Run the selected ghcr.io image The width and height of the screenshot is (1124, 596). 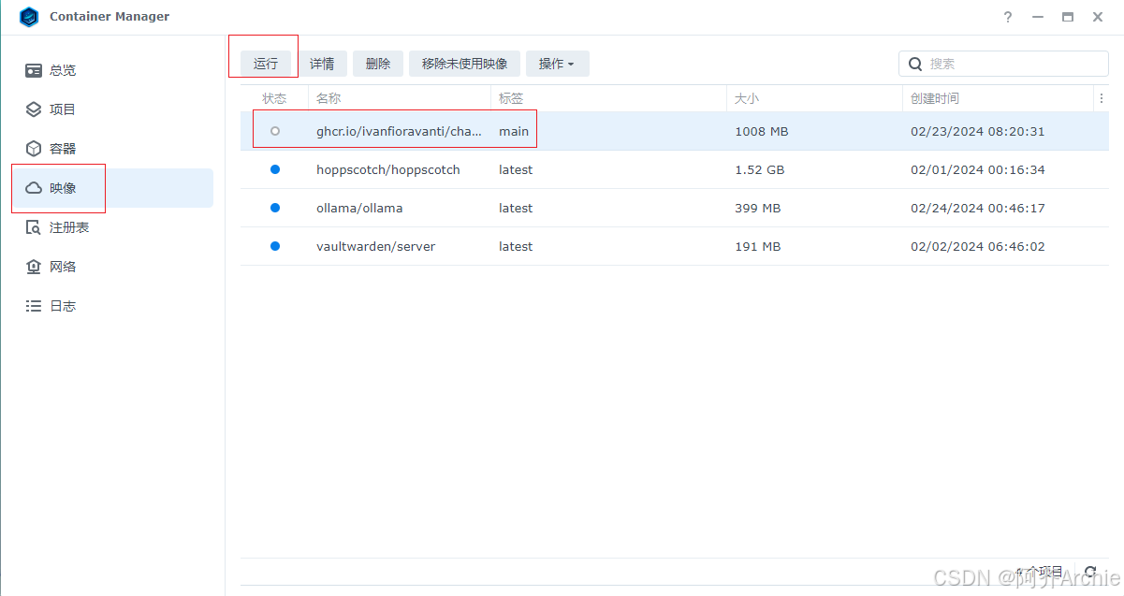coord(265,63)
